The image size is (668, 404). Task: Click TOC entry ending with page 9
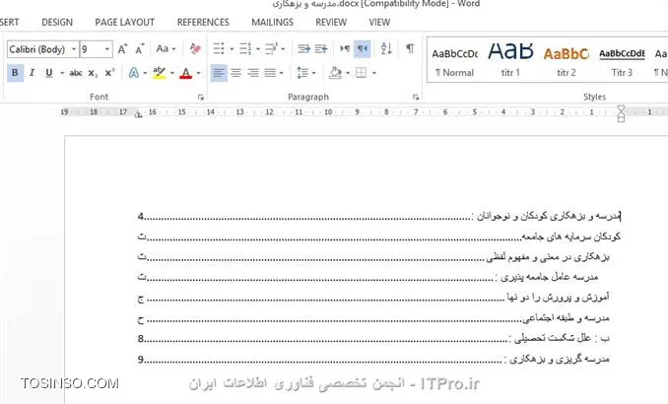click(x=373, y=360)
